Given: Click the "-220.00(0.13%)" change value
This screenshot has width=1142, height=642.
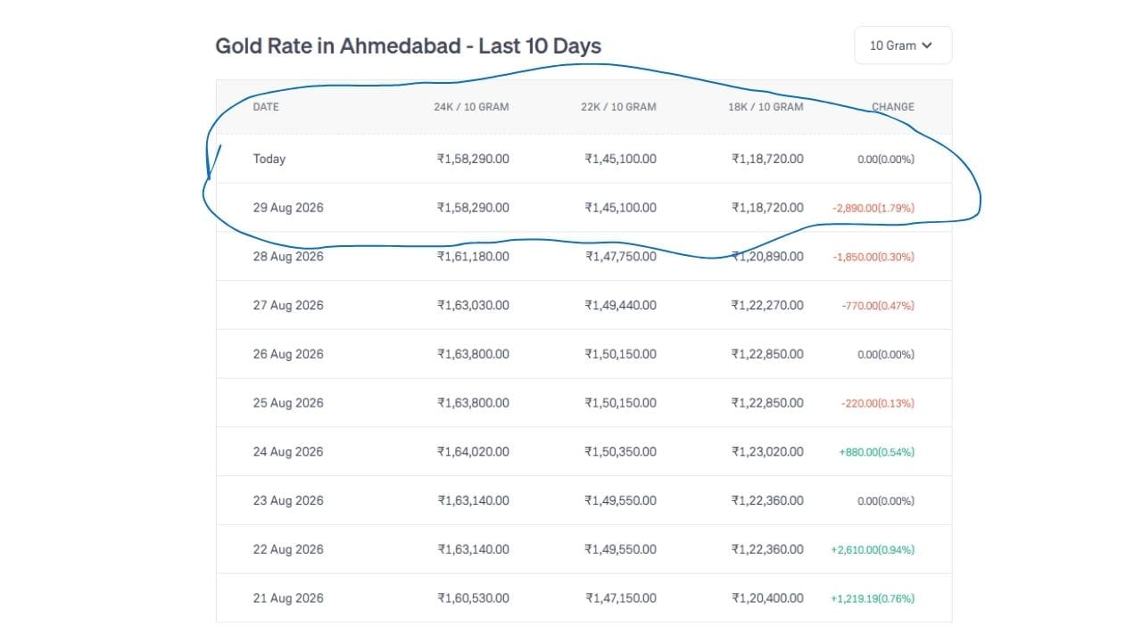Looking at the screenshot, I should (x=878, y=404).
